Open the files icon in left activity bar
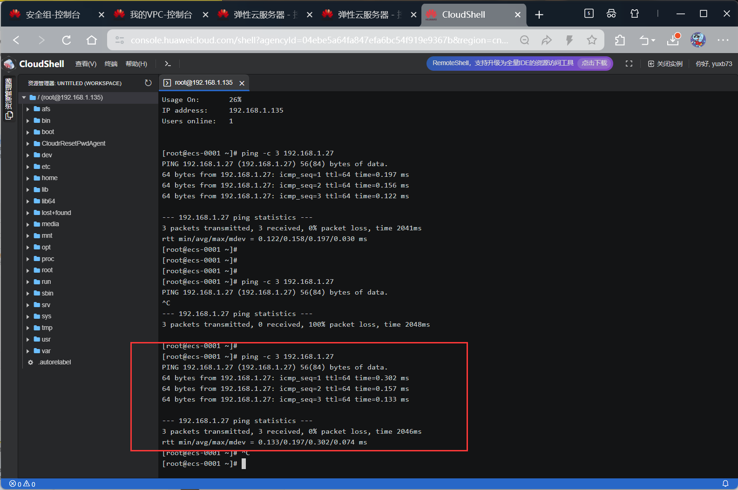Image resolution: width=738 pixels, height=490 pixels. click(x=9, y=115)
